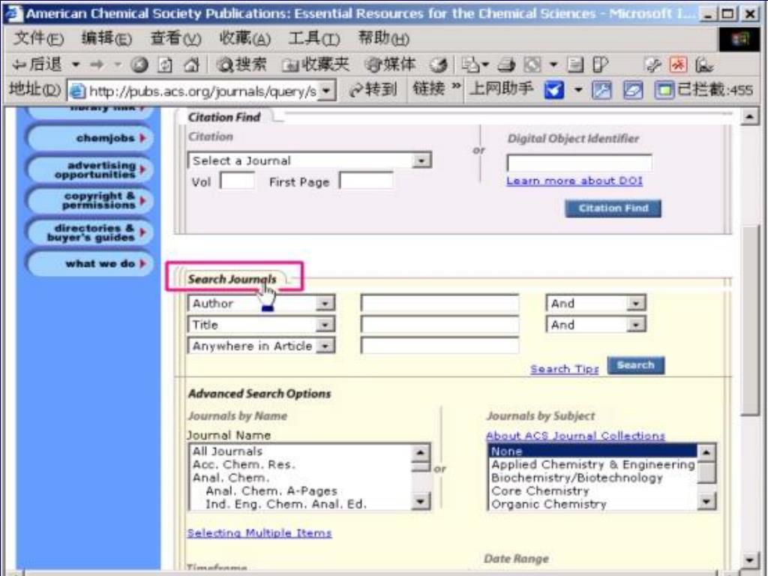Screen dimensions: 768x576
Task: Open the first And operator dropdown
Action: (x=596, y=303)
